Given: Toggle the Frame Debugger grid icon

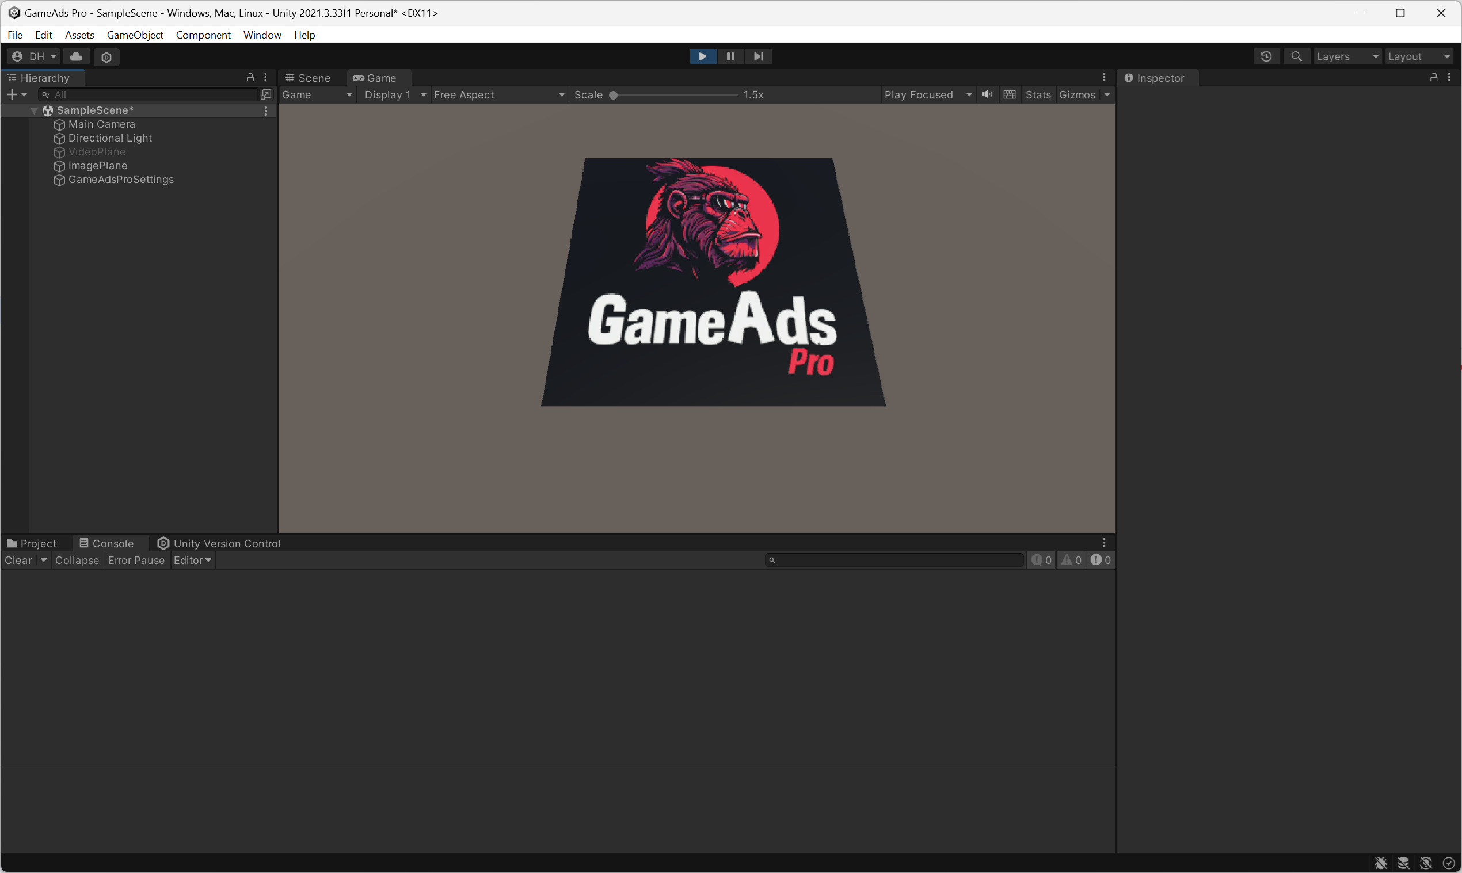Looking at the screenshot, I should (x=1010, y=95).
